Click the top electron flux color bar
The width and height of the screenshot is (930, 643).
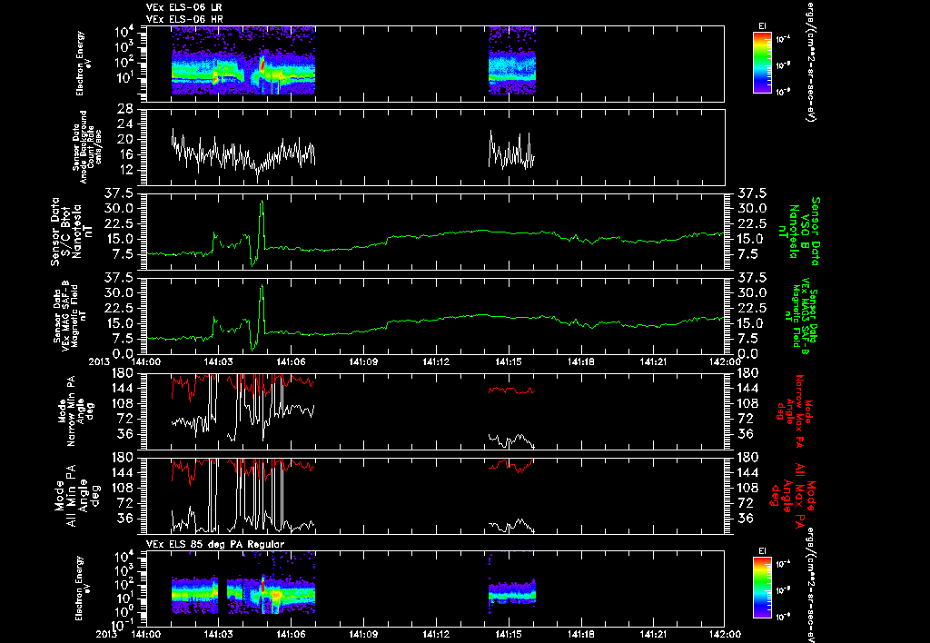(762, 63)
